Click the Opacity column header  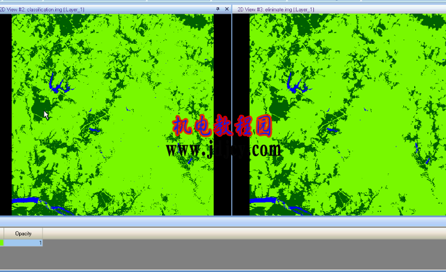tap(23, 234)
